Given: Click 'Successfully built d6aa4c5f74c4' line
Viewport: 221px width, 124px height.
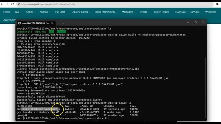Looking at the screenshot, I should [41, 97].
